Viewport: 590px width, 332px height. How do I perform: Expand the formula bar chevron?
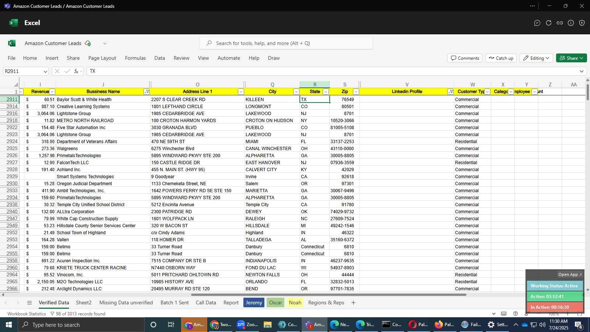(582, 71)
